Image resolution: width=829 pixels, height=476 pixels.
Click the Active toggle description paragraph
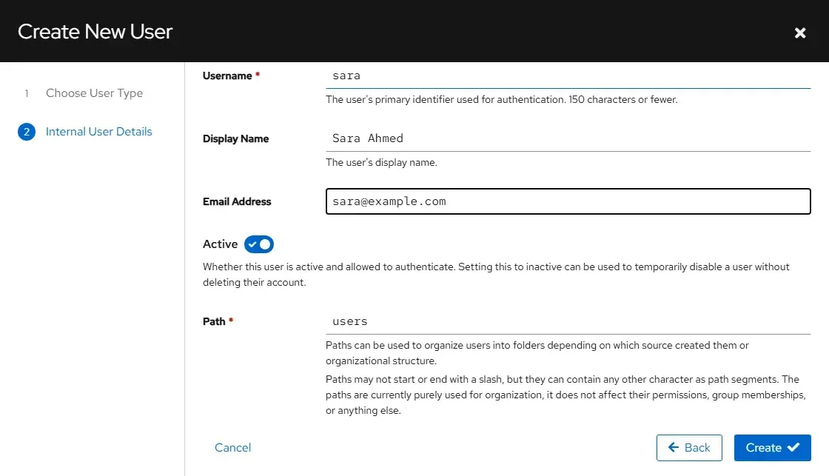coord(496,275)
